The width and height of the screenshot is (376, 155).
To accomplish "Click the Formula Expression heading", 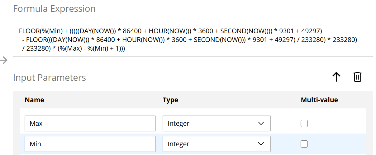I will pos(54,9).
